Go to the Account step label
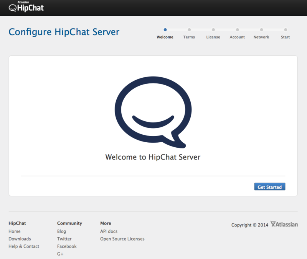The image size is (307, 259). (x=237, y=37)
